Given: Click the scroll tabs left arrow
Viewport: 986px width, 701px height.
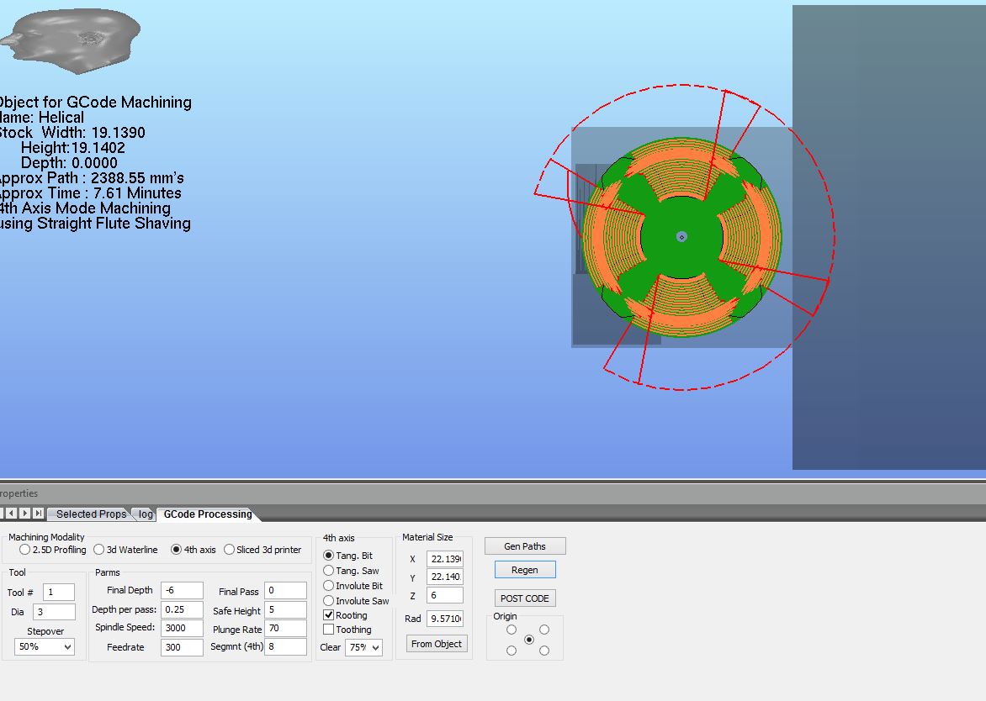Looking at the screenshot, I should point(12,514).
